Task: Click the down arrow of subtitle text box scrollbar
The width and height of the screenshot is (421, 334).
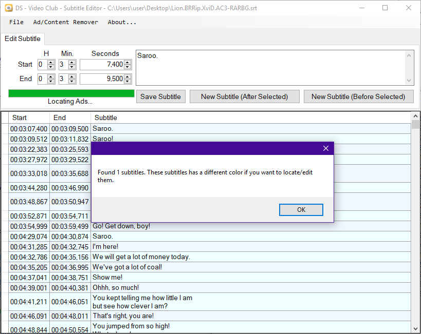Action: (x=409, y=81)
